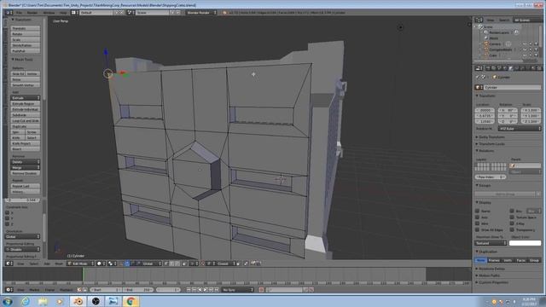Click the red auto-keying record button
The image size is (546, 307).
click(x=261, y=290)
